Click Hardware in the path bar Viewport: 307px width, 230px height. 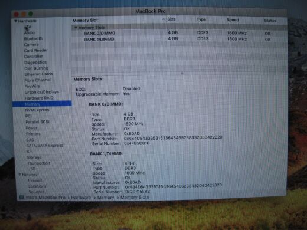tap(81, 198)
